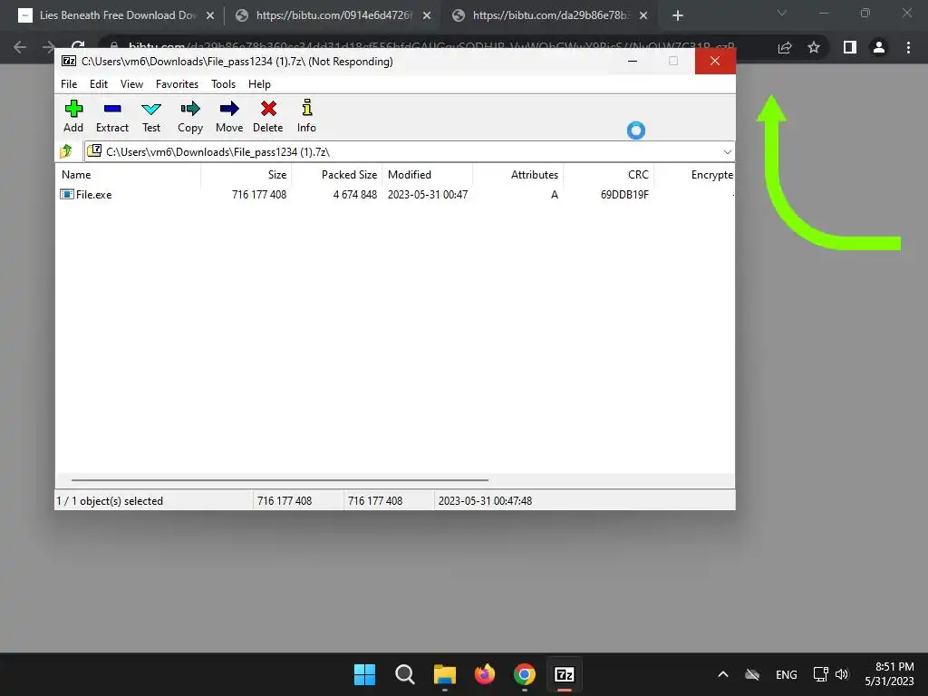Open clock showing 8:51 PM
Viewport: 928px width, 696px height.
[x=889, y=674]
